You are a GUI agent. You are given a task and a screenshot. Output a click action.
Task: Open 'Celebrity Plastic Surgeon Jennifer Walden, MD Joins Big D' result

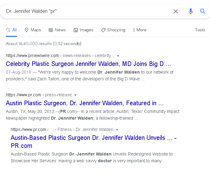coord(88,64)
